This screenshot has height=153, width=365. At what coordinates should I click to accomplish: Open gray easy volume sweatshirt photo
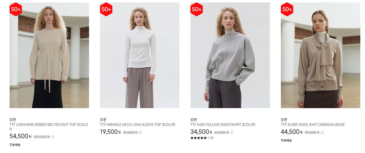click(230, 55)
